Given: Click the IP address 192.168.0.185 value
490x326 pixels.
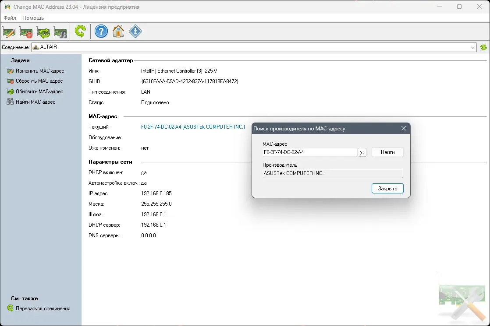Looking at the screenshot, I should pos(156,193).
